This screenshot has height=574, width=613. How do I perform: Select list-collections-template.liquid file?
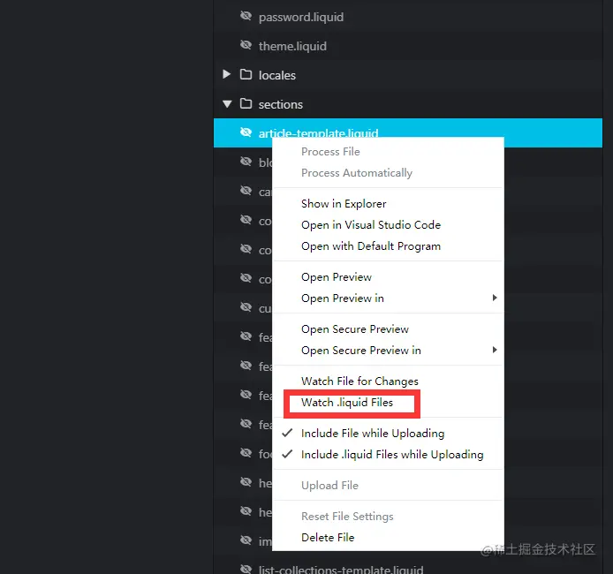point(341,570)
